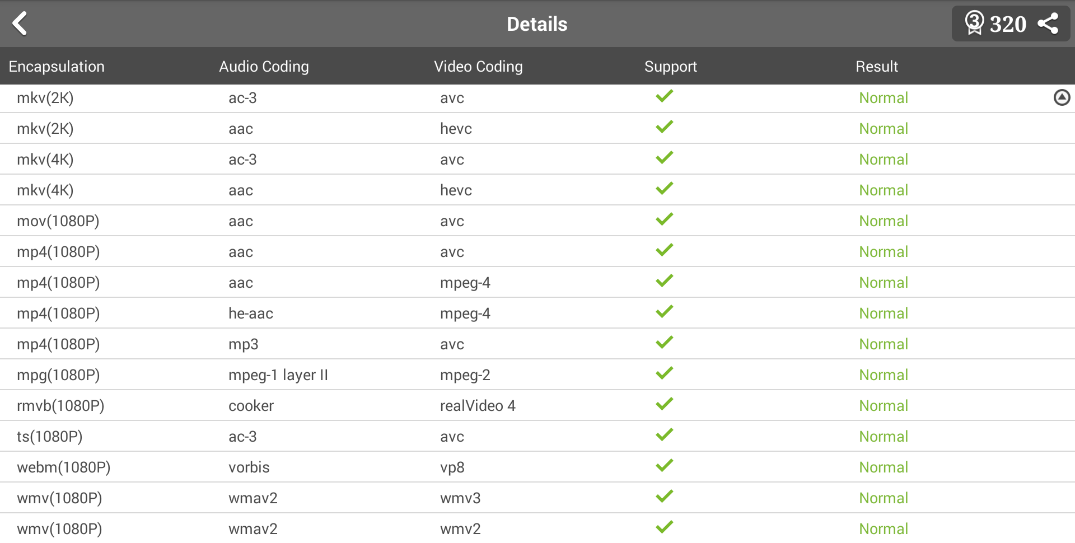Viewport: 1075px width, 543px height.
Task: Tap the 320 score button
Action: (x=1008, y=24)
